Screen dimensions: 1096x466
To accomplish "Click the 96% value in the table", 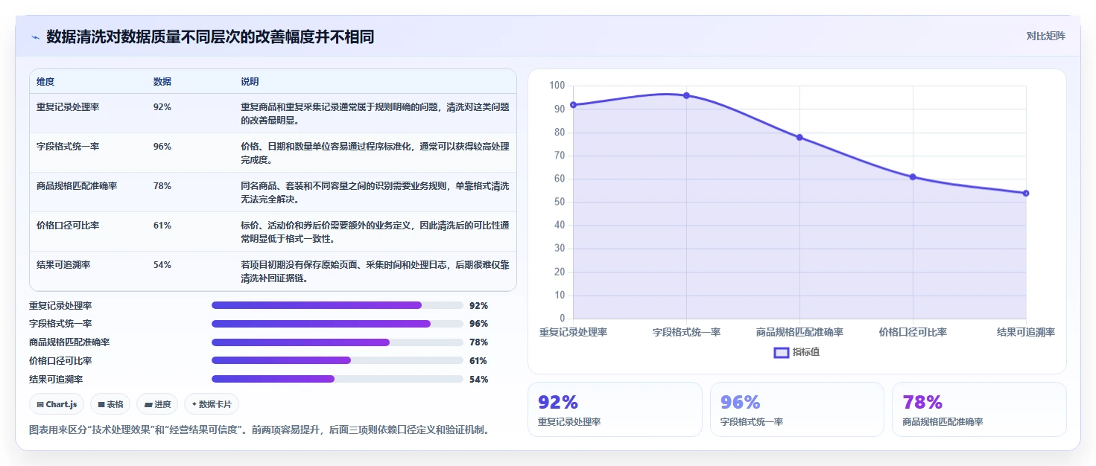I will pyautogui.click(x=162, y=147).
